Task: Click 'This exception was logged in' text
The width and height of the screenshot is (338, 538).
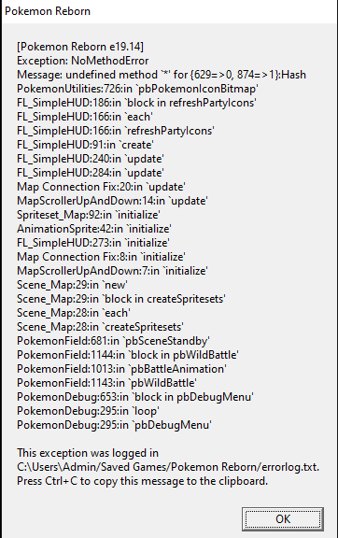Action: click(x=88, y=454)
